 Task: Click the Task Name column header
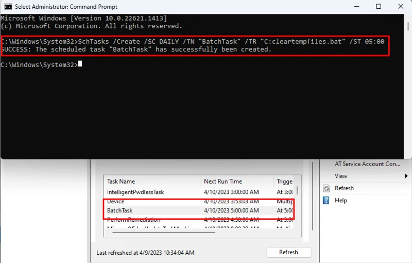tap(152, 181)
